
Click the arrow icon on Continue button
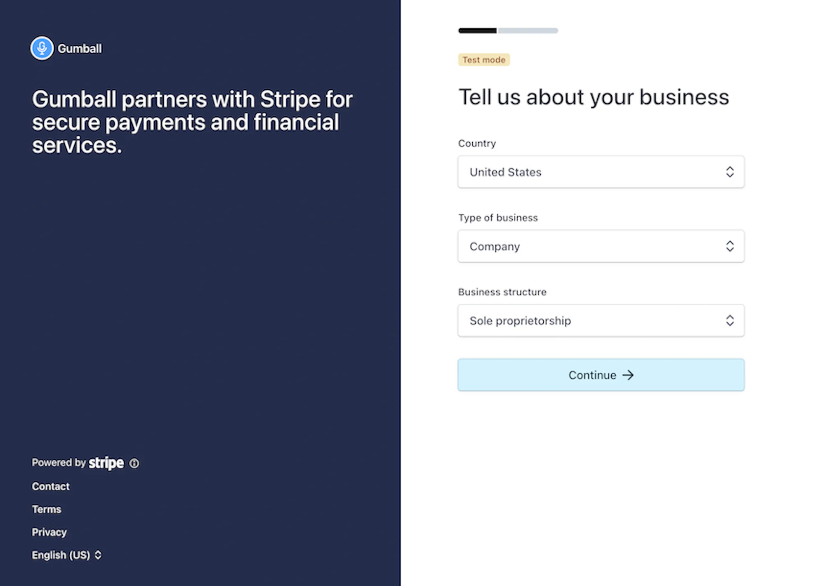click(x=628, y=375)
